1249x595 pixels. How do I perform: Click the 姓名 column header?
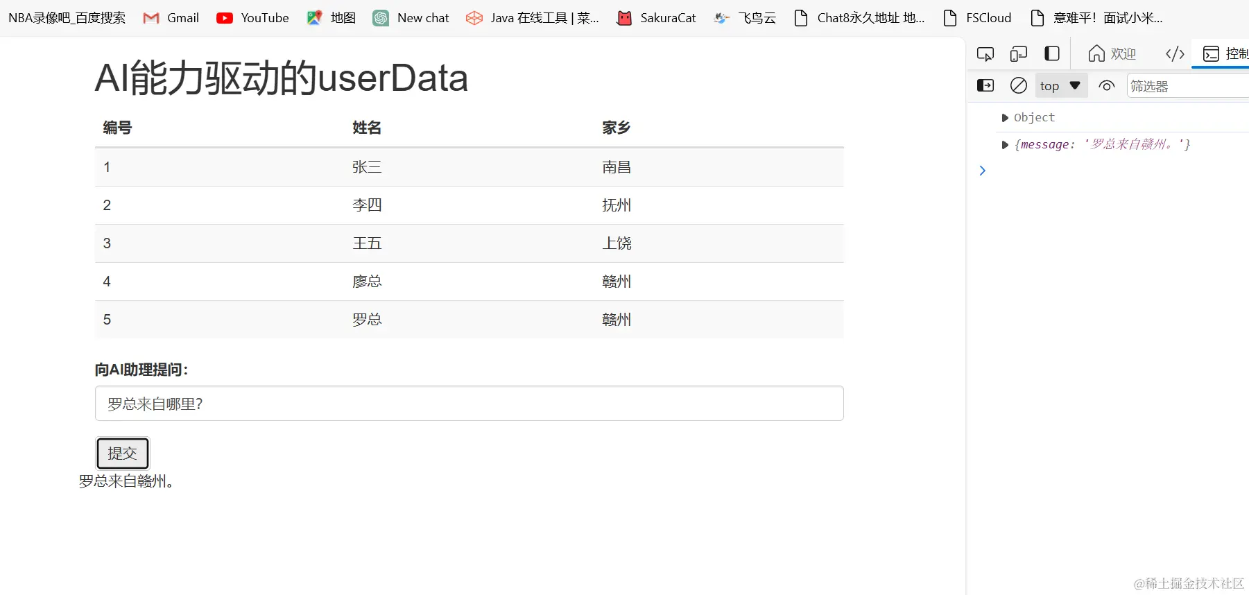(367, 128)
